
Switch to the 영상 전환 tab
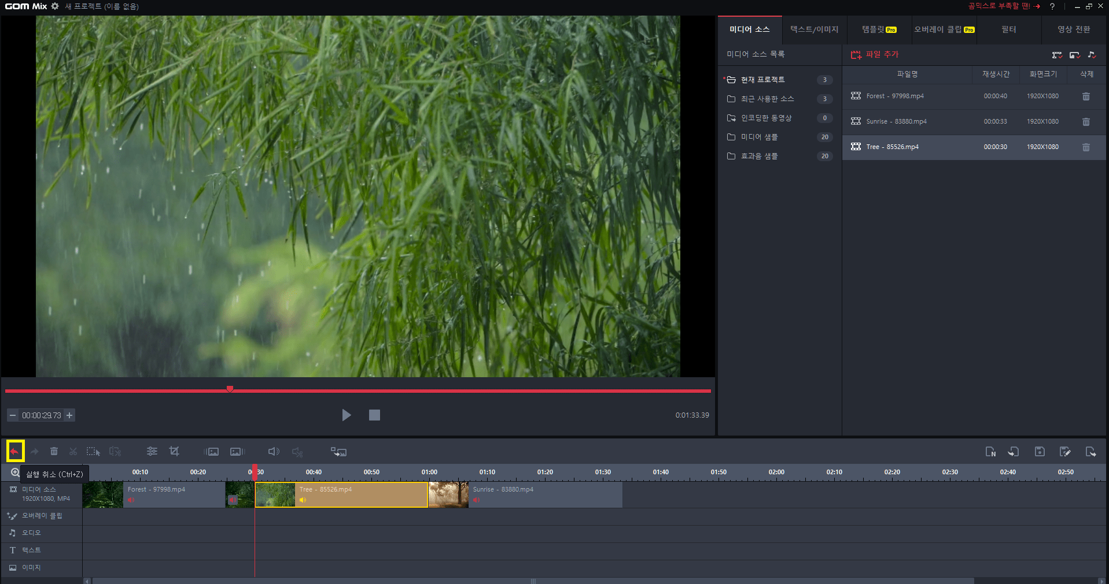[x=1074, y=29]
